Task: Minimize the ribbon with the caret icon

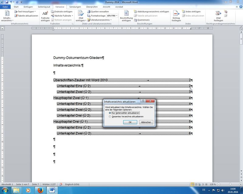Action: click(x=237, y=7)
